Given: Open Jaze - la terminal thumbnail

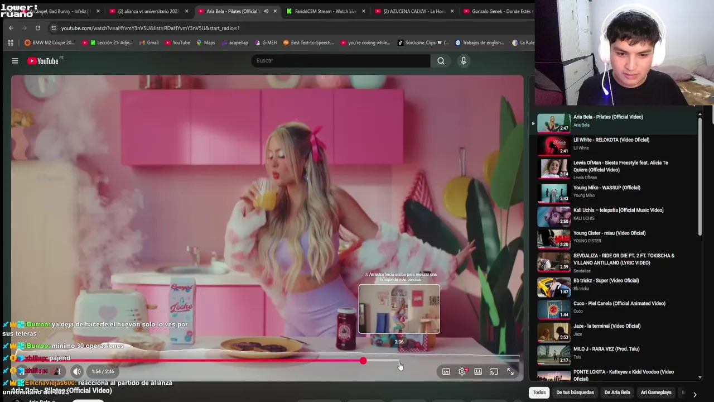Looking at the screenshot, I should pos(553,332).
